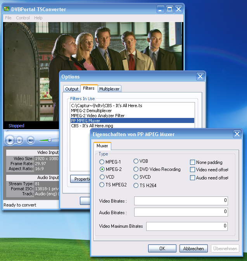Maximize the DVBPortal TSConverter window

169,9
